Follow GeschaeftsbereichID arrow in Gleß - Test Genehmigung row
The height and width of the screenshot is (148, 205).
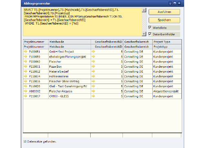93,86
